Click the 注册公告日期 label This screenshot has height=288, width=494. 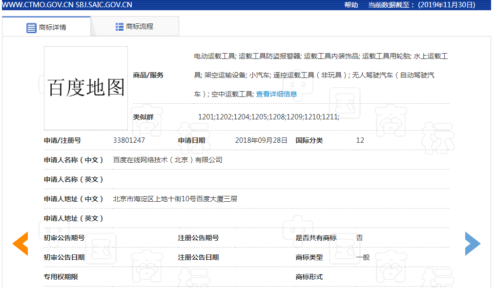point(198,257)
